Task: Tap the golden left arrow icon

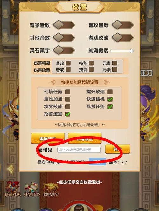Action: [10, 169]
